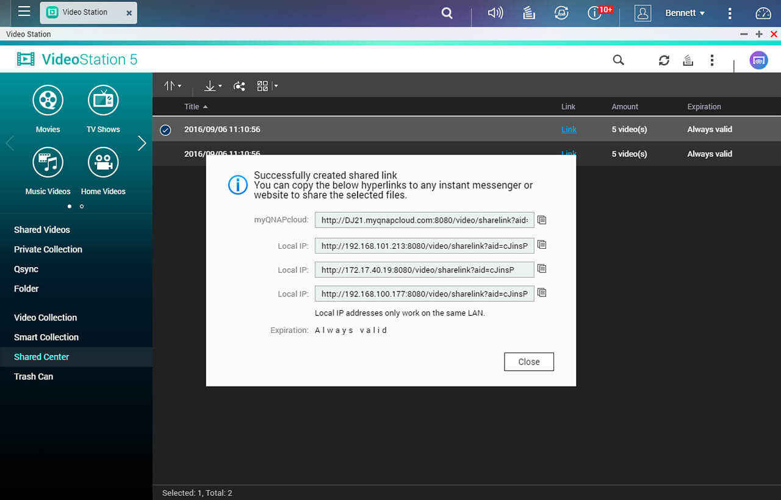Image resolution: width=781 pixels, height=500 pixels.
Task: Copy the myQNAPcloud link
Action: (542, 220)
